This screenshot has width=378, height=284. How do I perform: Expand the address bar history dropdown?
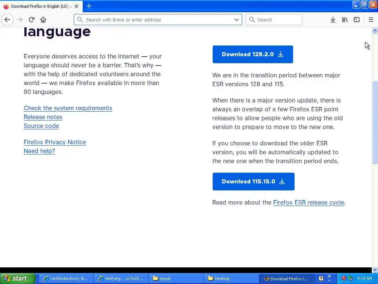click(x=237, y=20)
